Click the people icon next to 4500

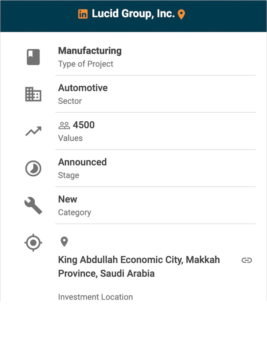(x=64, y=125)
